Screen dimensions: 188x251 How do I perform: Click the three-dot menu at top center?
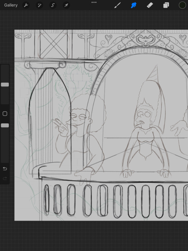pyautogui.click(x=94, y=2)
